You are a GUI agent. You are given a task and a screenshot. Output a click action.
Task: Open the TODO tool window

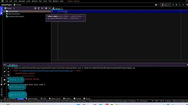(43, 99)
